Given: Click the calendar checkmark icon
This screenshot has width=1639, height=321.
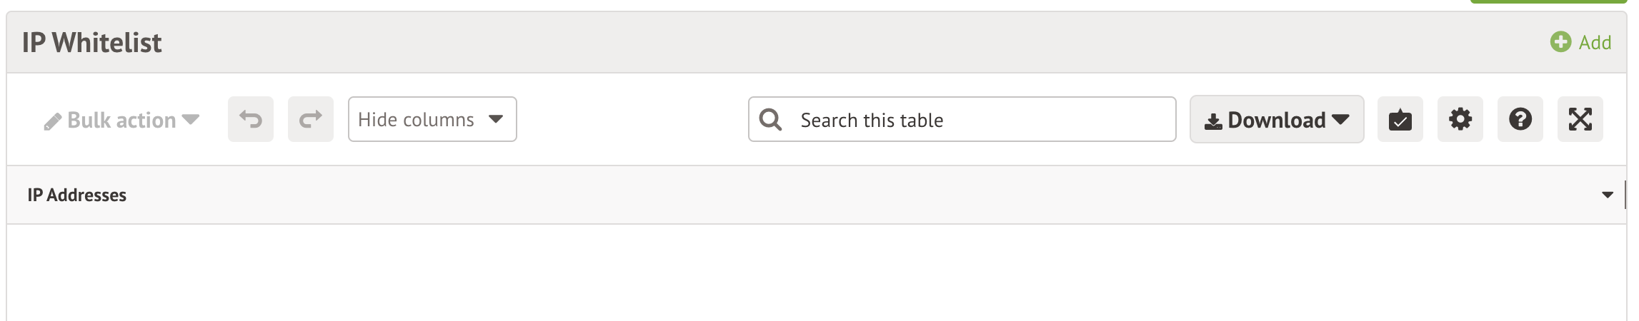Looking at the screenshot, I should (x=1400, y=120).
